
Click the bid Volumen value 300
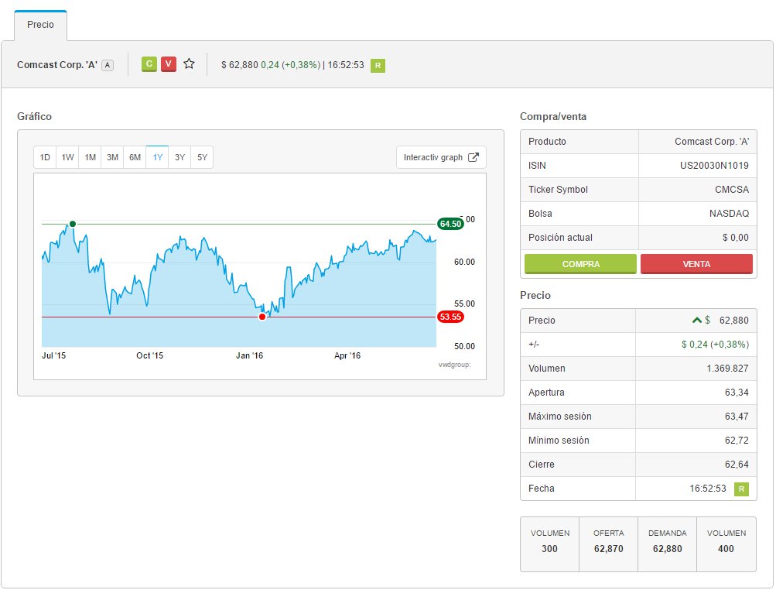[x=549, y=549]
